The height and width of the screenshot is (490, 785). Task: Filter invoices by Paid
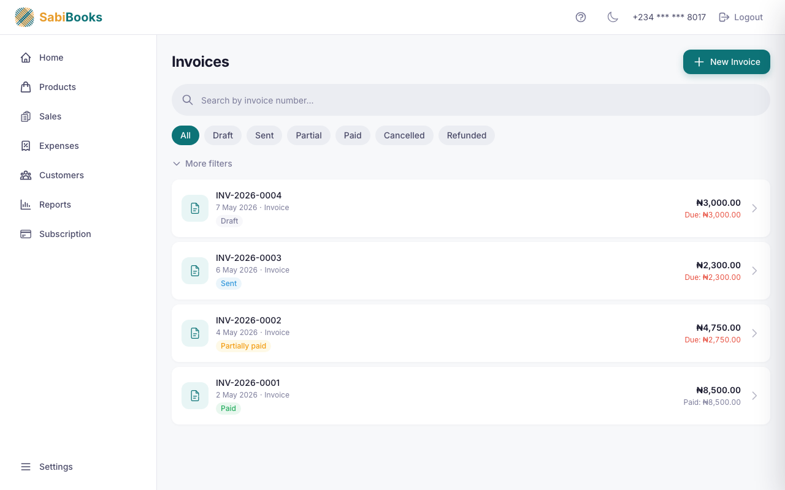coord(353,135)
